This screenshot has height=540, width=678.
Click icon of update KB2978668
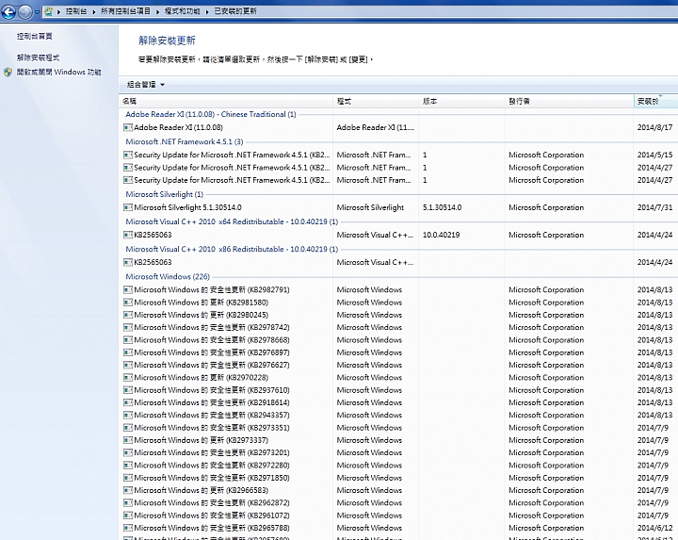128,339
